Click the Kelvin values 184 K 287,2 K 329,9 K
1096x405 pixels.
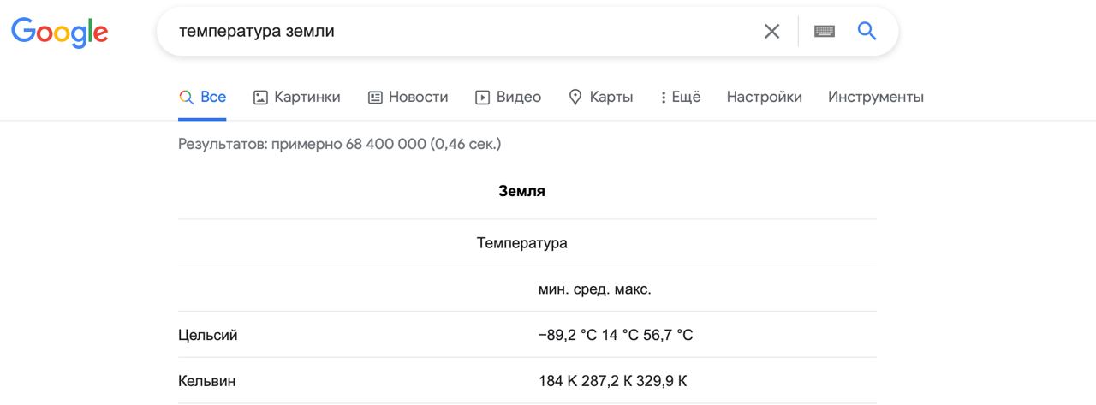612,381
